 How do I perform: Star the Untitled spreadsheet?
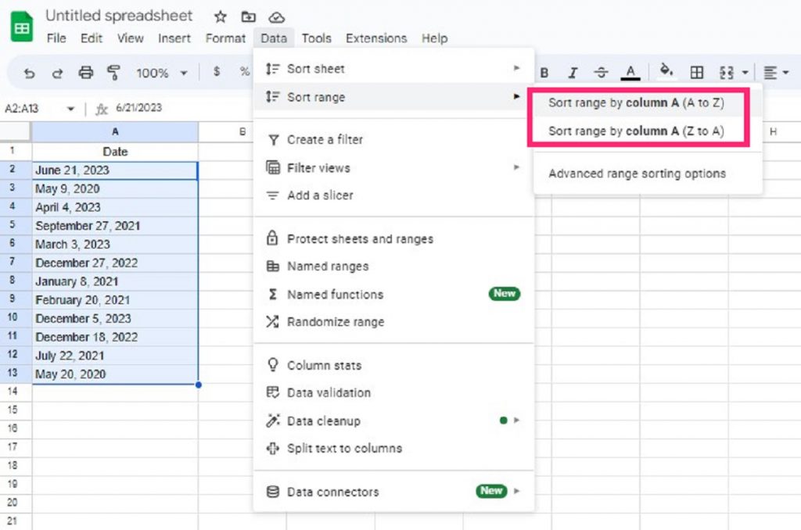(220, 17)
